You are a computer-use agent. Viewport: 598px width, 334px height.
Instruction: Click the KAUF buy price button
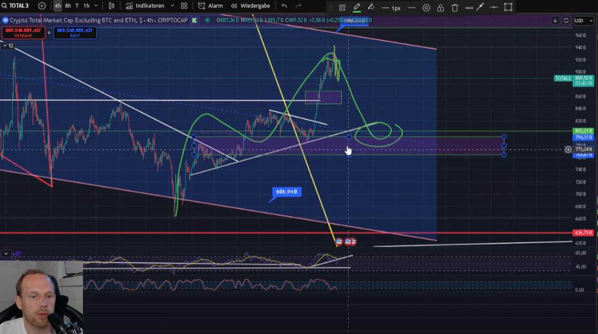point(75,33)
